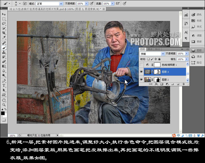Image resolution: width=205 pixels, height=163 pixels.
Task: Open brush 不透明度 slider arrow
Action: (x=86, y=4)
